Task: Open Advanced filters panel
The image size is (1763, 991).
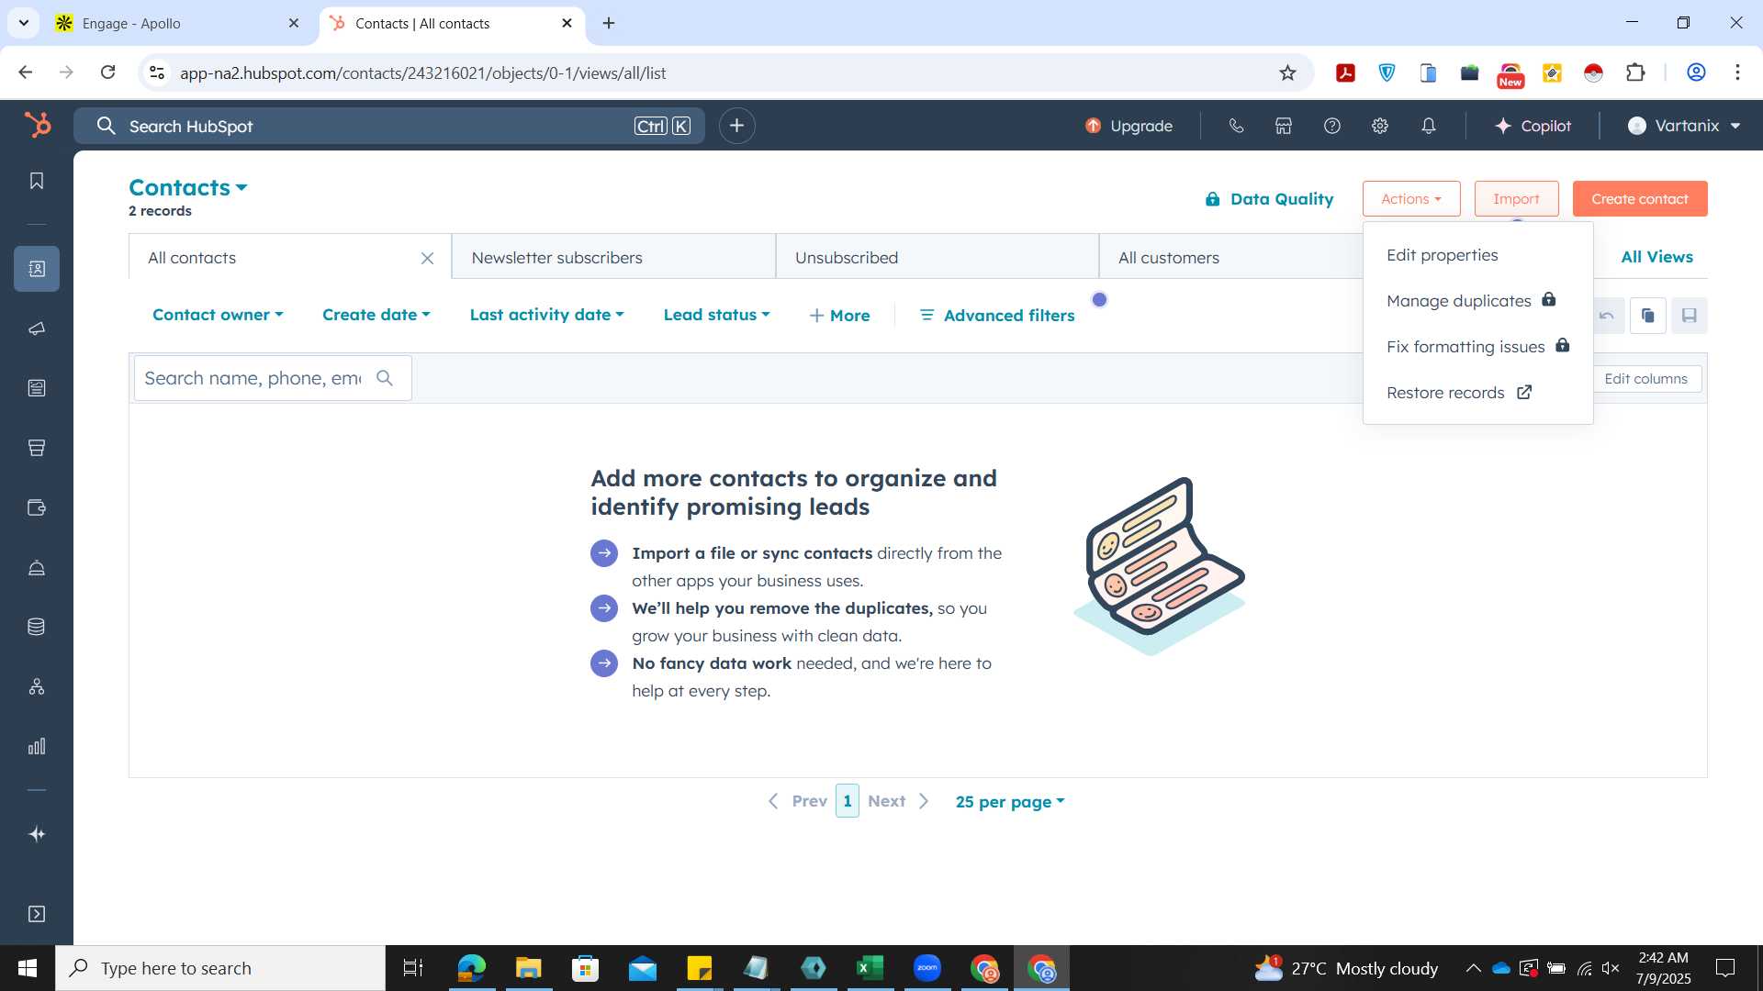Action: point(996,316)
